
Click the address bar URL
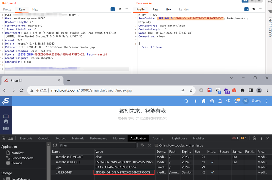92,90
